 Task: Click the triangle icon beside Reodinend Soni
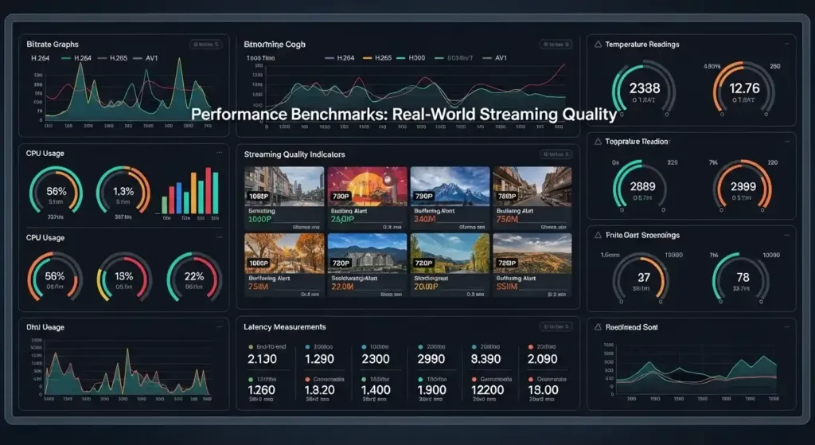[x=599, y=327]
